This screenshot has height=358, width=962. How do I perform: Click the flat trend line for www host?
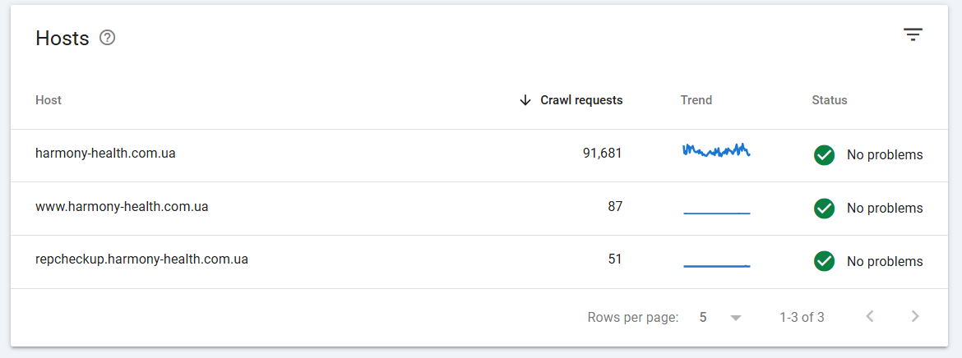tap(716, 213)
